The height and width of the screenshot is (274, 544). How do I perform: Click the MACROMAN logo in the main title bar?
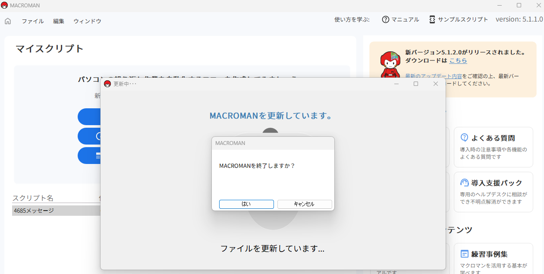click(x=5, y=5)
